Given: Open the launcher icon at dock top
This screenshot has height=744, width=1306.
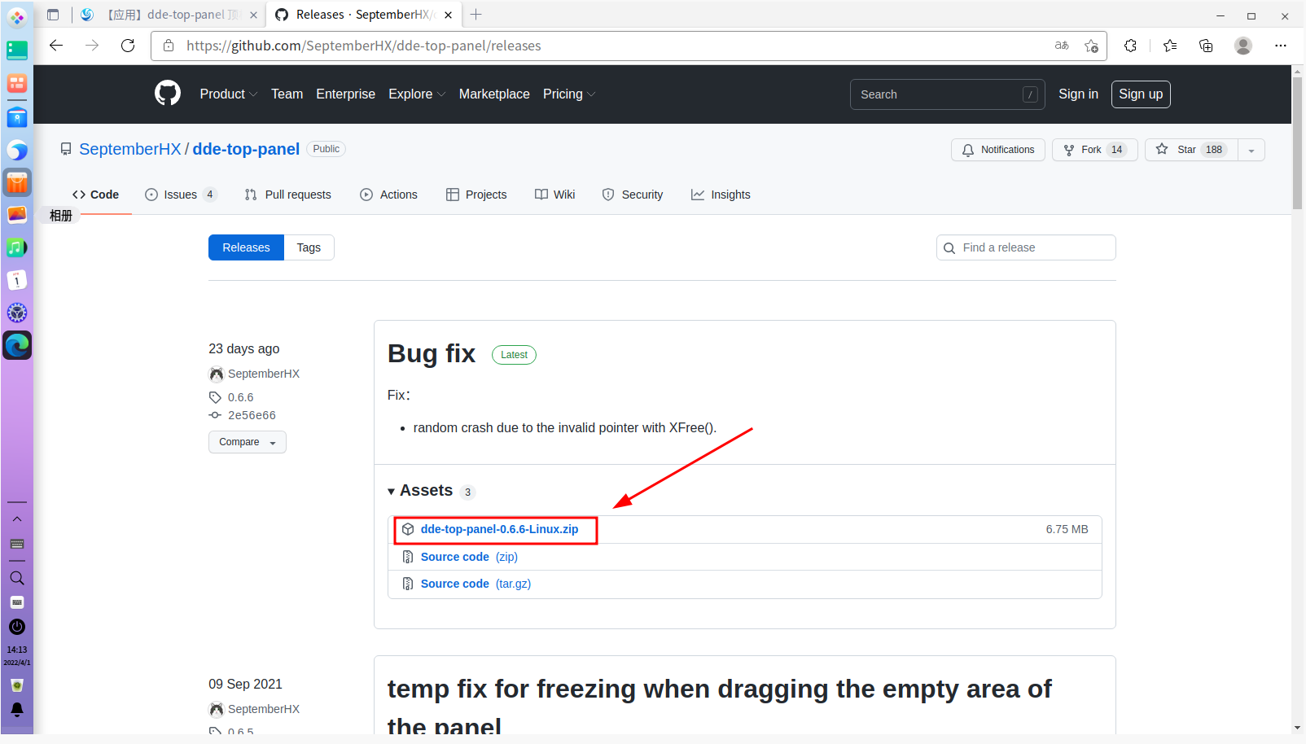Looking at the screenshot, I should coord(17,17).
